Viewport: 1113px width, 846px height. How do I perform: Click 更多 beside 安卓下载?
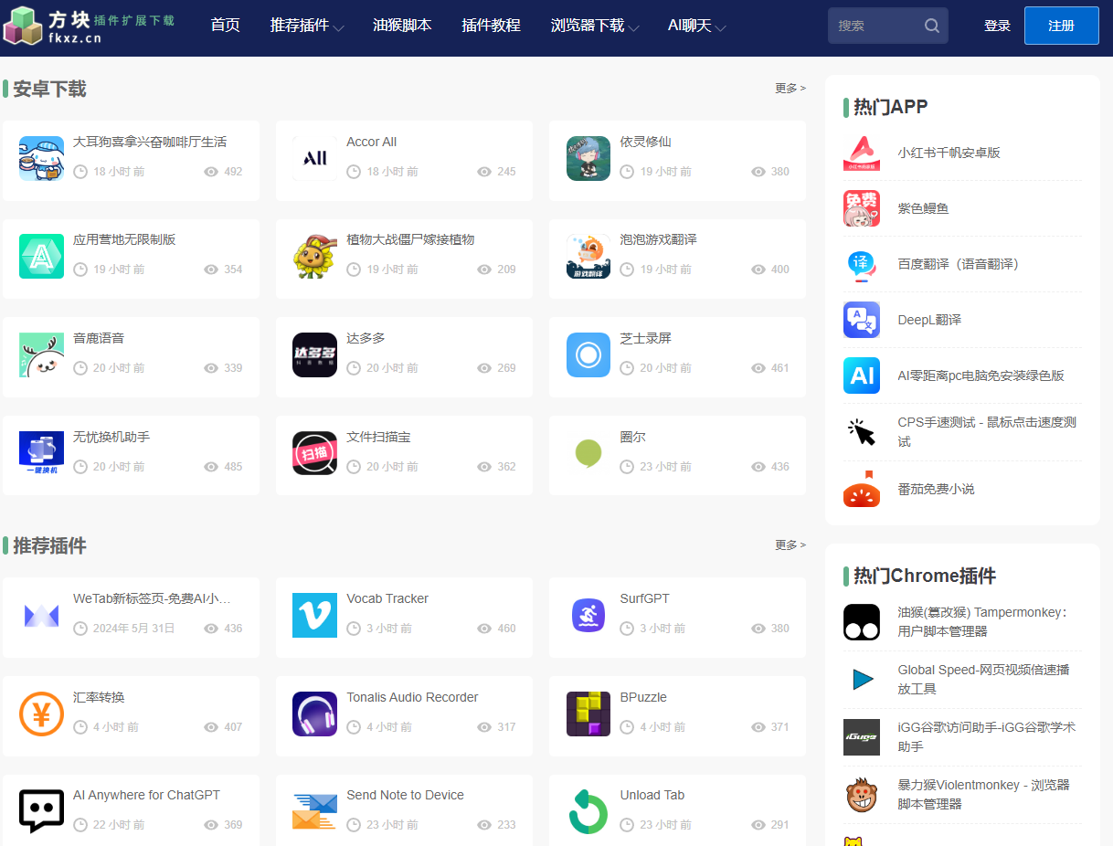click(790, 89)
